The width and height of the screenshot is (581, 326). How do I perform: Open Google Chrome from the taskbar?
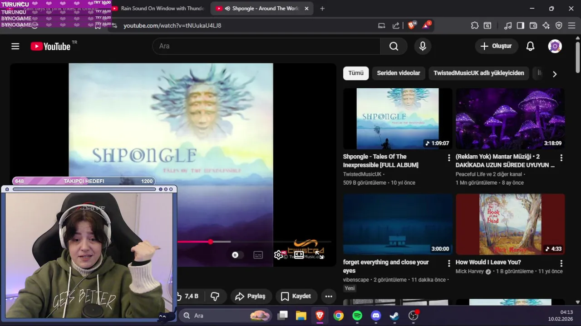(x=339, y=316)
